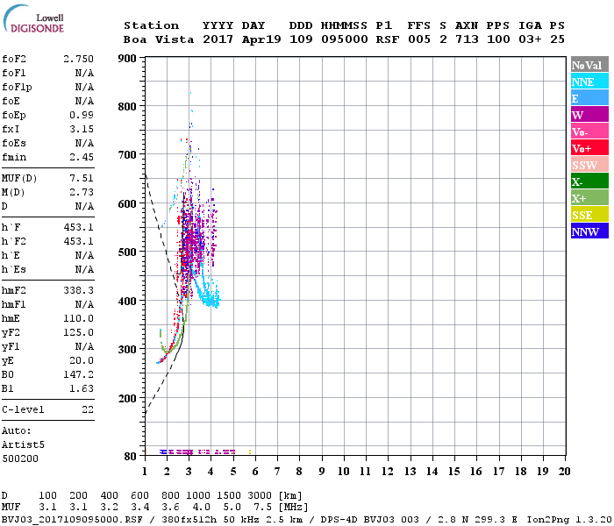The image size is (614, 526).
Task: Select the NoVal legend swatch
Action: click(x=589, y=66)
